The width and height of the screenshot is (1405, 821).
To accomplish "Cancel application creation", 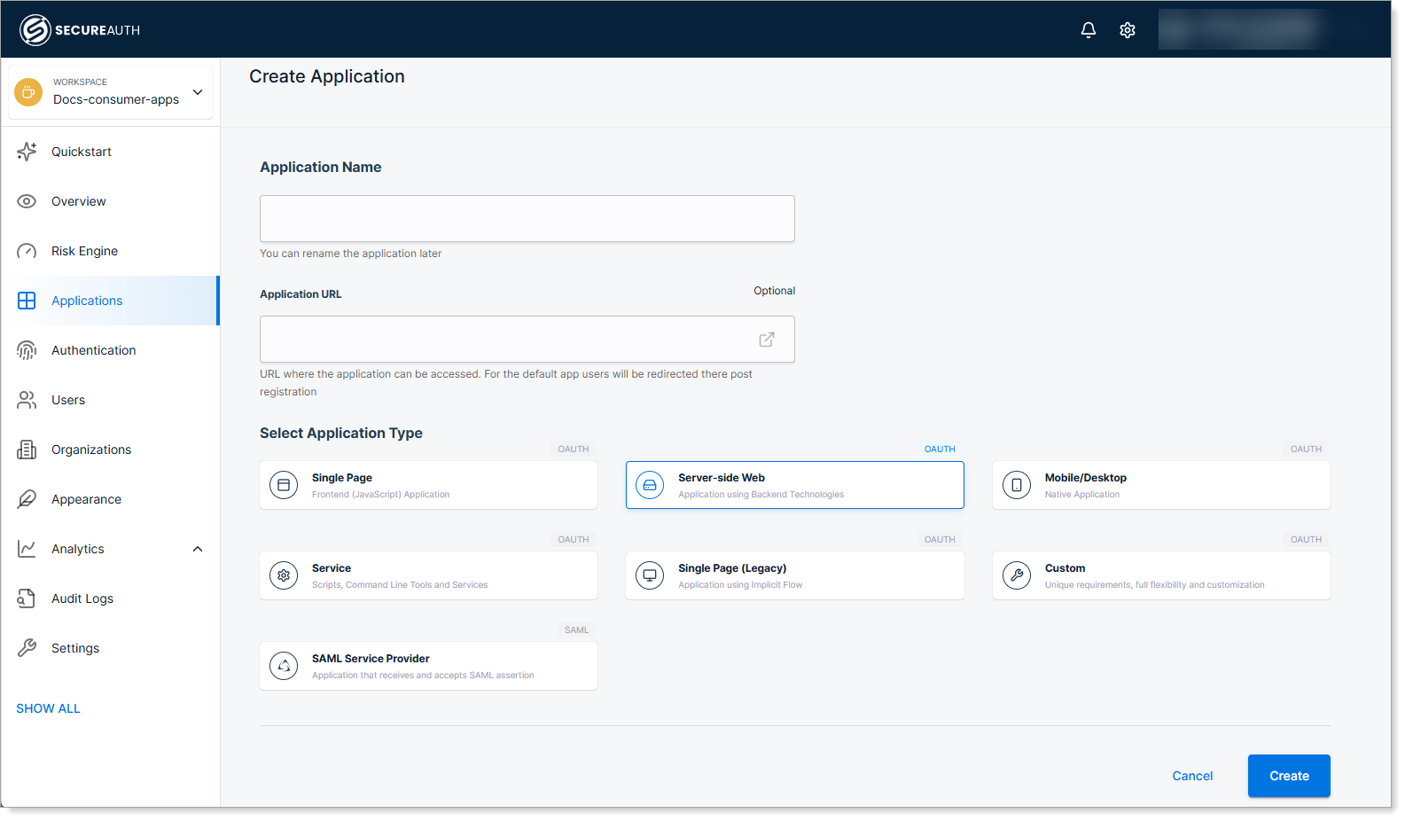I will coord(1192,776).
